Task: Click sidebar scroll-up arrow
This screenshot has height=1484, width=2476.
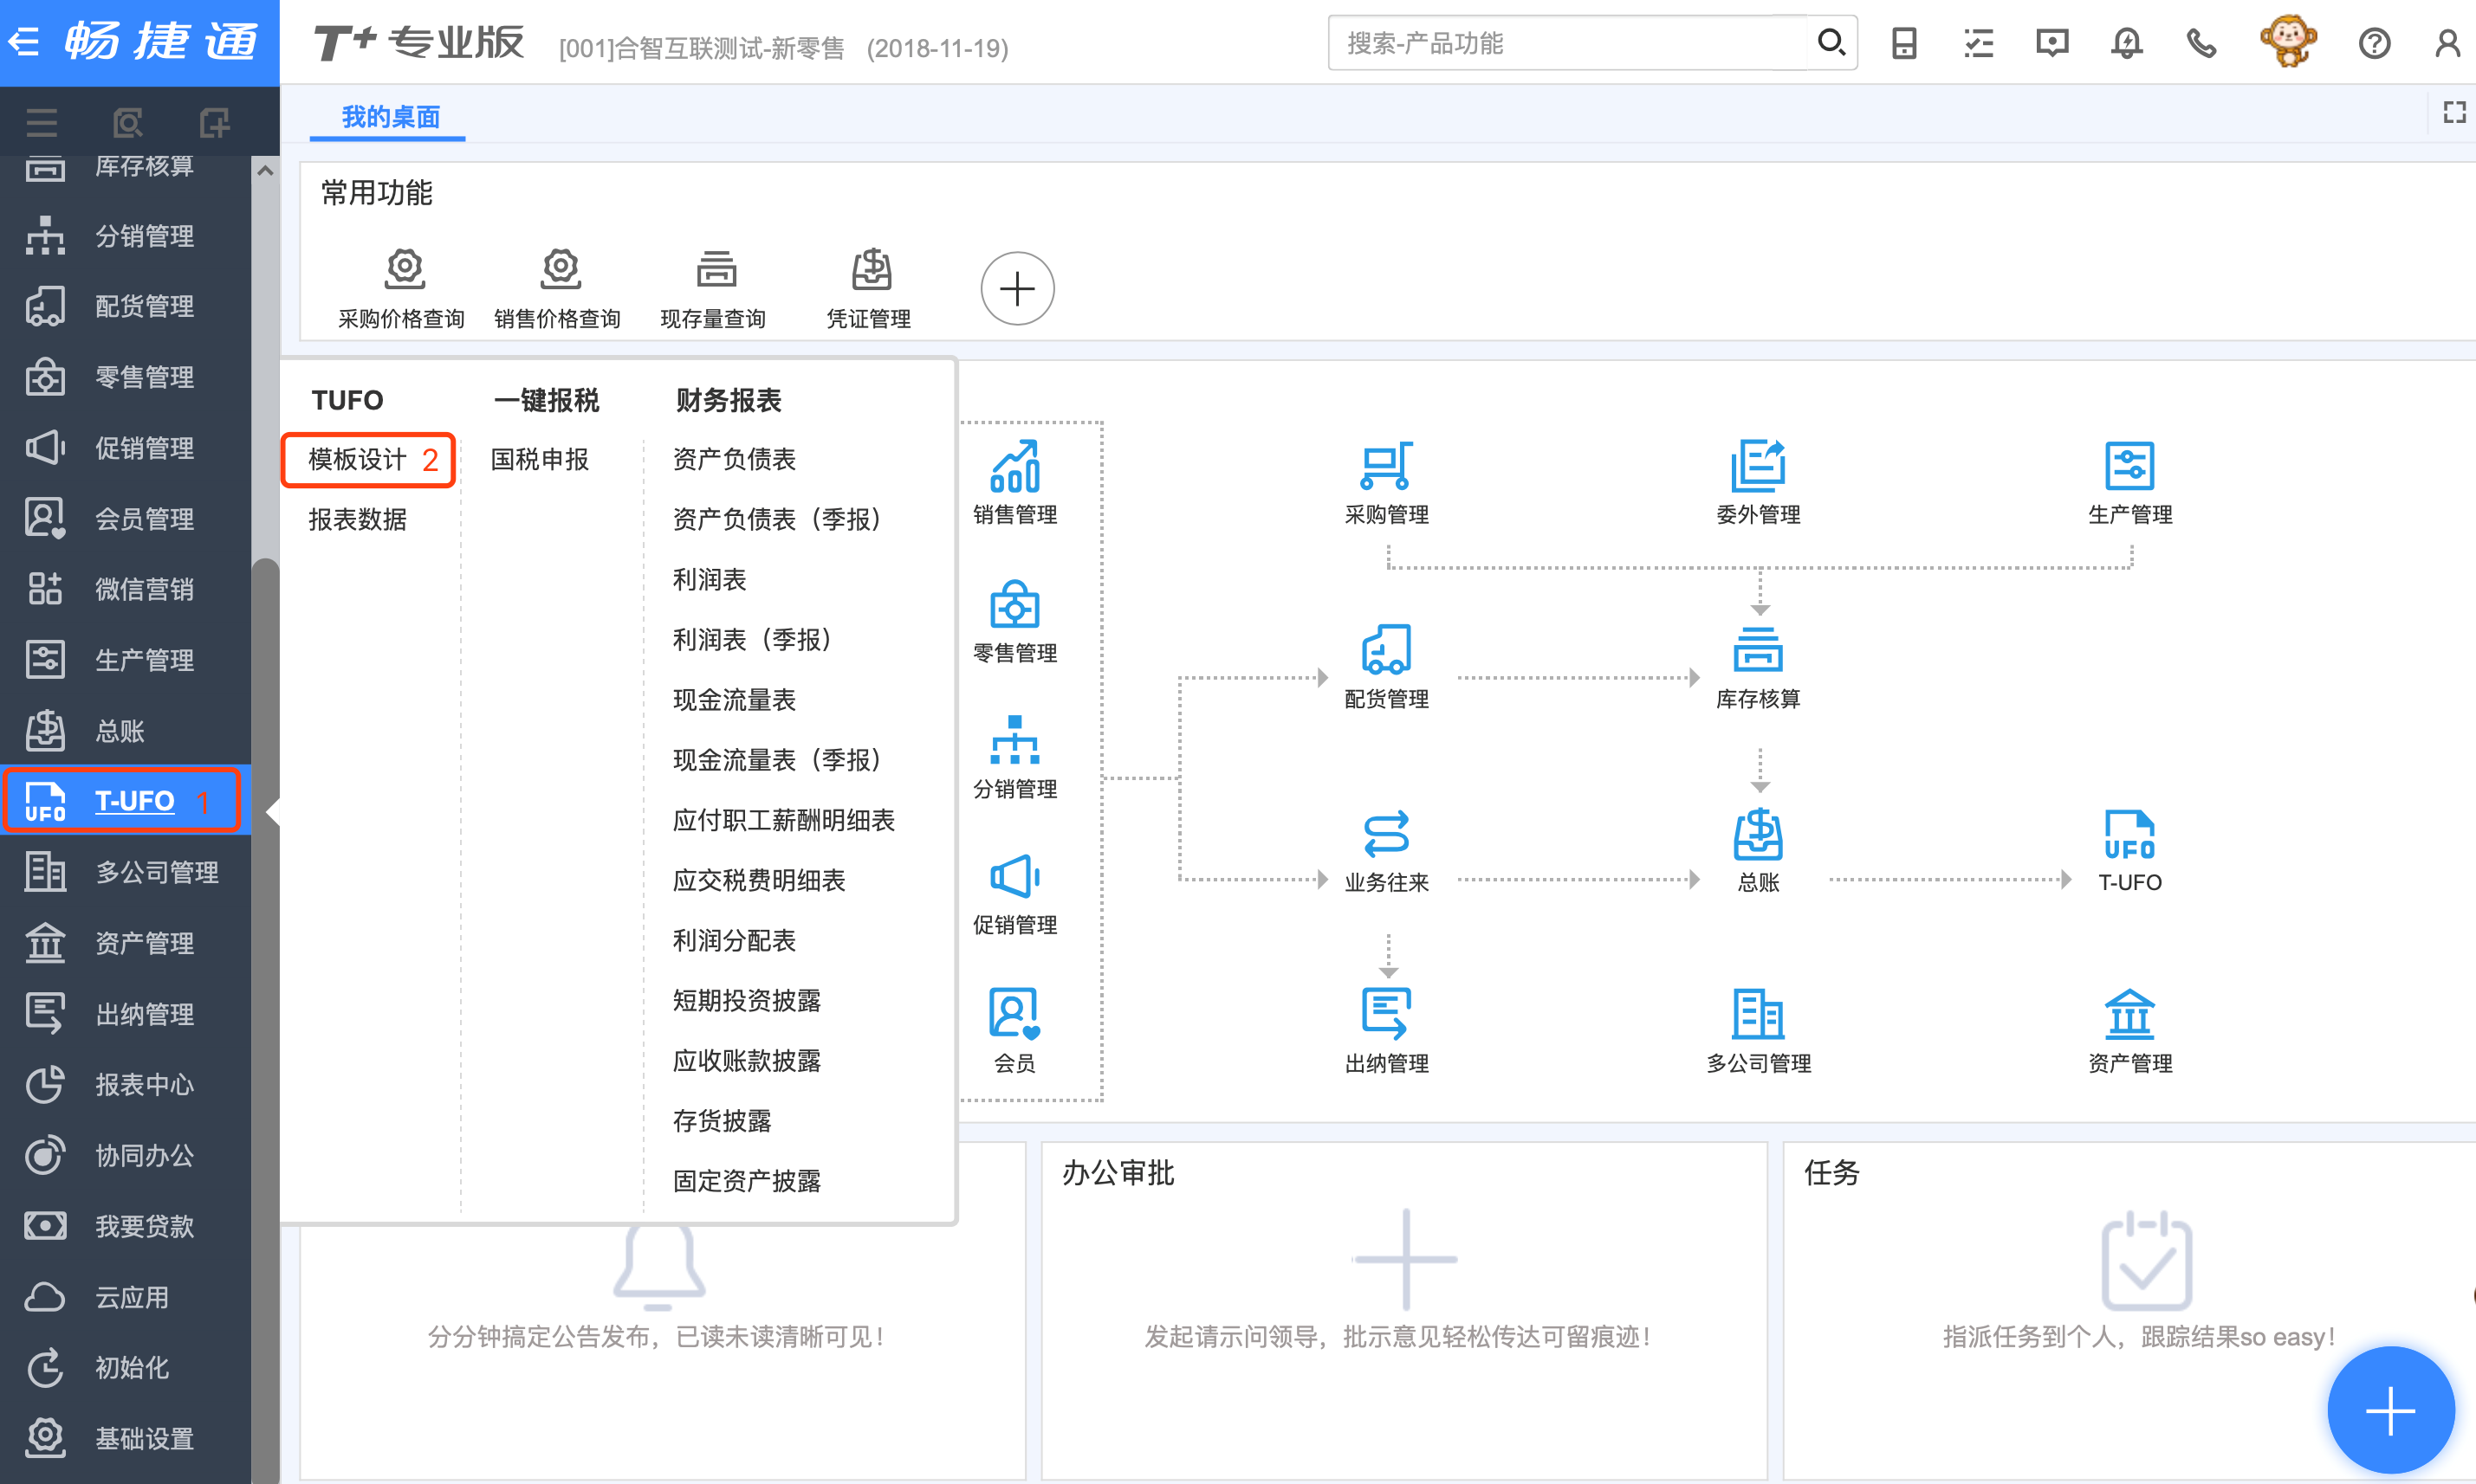Action: point(265,171)
